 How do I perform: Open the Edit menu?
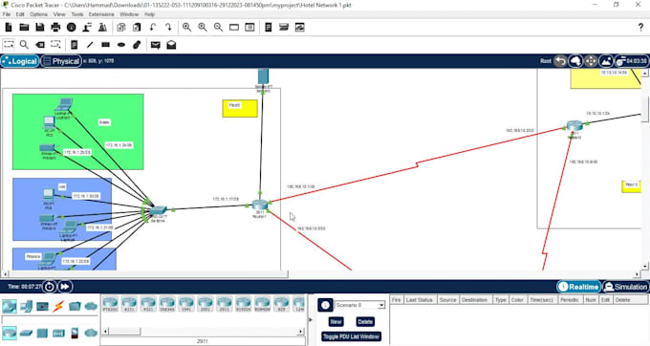tap(20, 14)
